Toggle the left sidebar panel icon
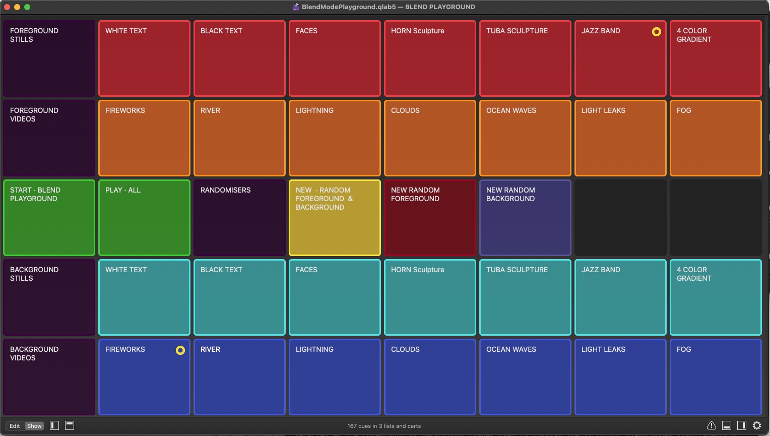This screenshot has height=436, width=770. coord(54,425)
